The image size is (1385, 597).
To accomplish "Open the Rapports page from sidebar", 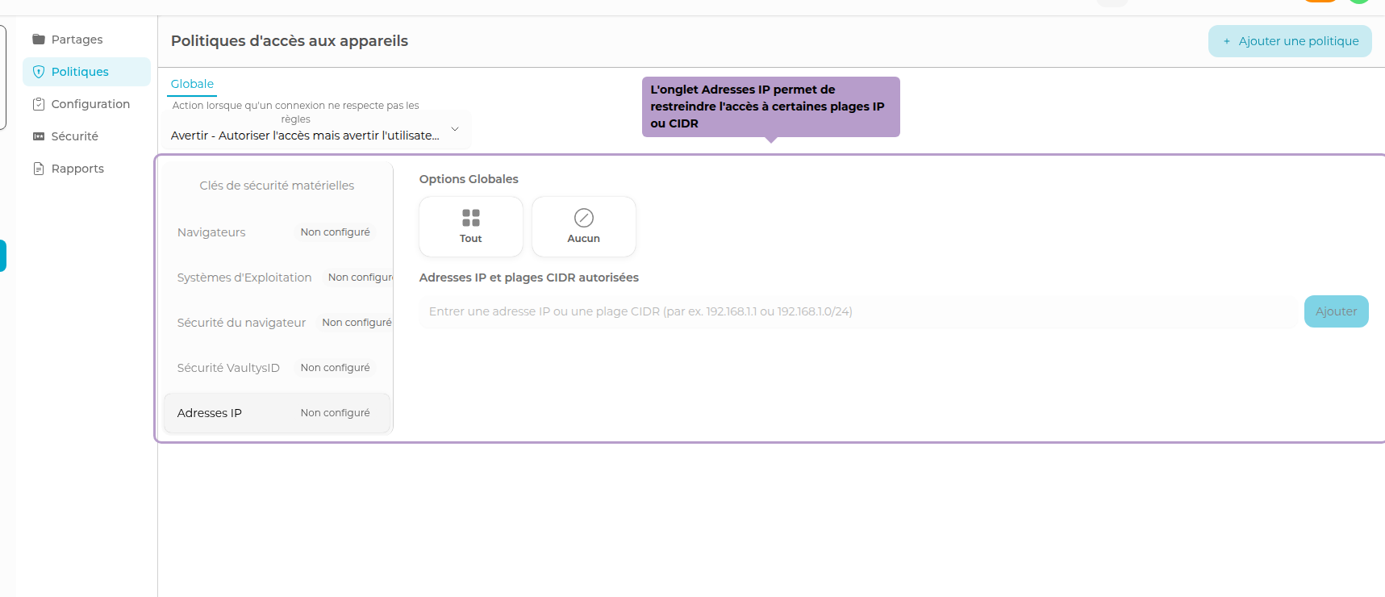I will pyautogui.click(x=77, y=169).
